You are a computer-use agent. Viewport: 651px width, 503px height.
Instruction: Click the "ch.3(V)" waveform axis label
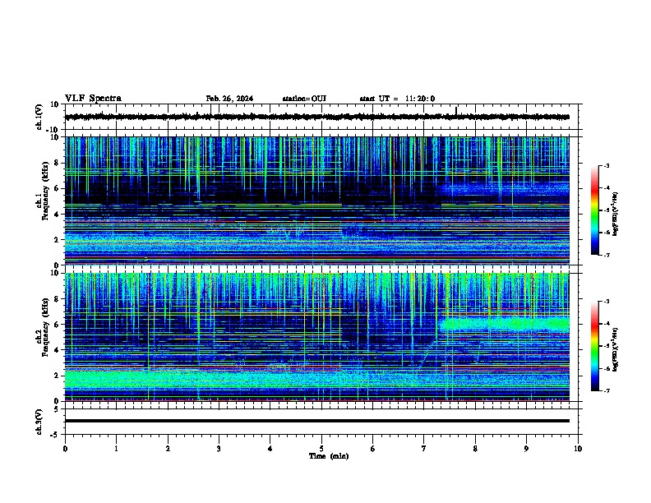pyautogui.click(x=39, y=422)
